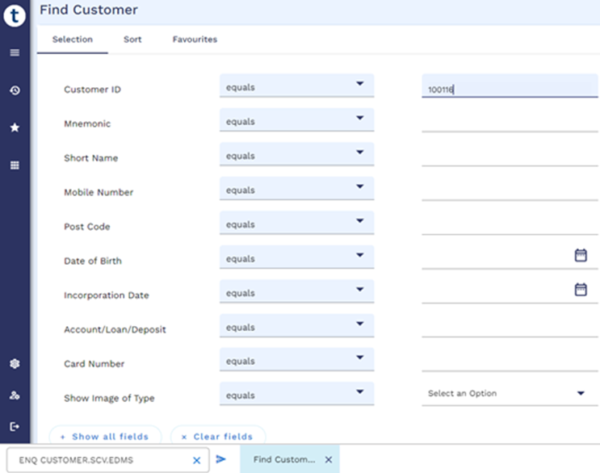Click the logout icon in sidebar
The width and height of the screenshot is (600, 473).
15,426
